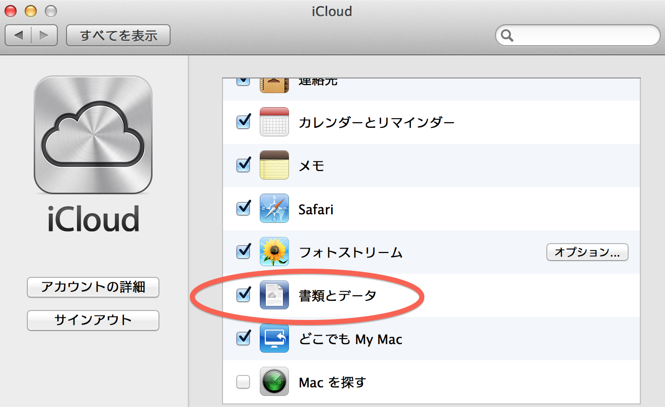This screenshot has height=407, width=665.
Task: Toggle the Safari sync checkbox
Action: [x=244, y=208]
